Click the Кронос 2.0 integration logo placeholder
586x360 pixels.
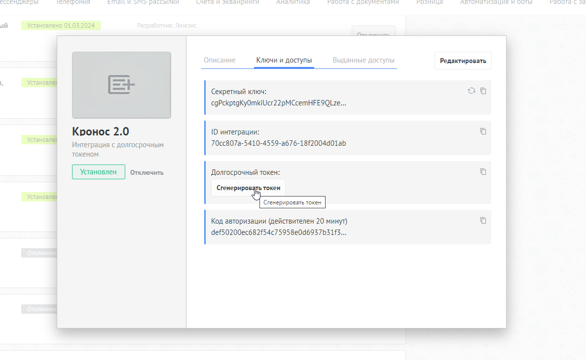121,85
